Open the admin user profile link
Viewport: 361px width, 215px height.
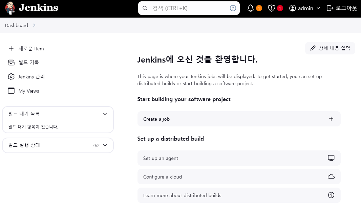pyautogui.click(x=305, y=8)
